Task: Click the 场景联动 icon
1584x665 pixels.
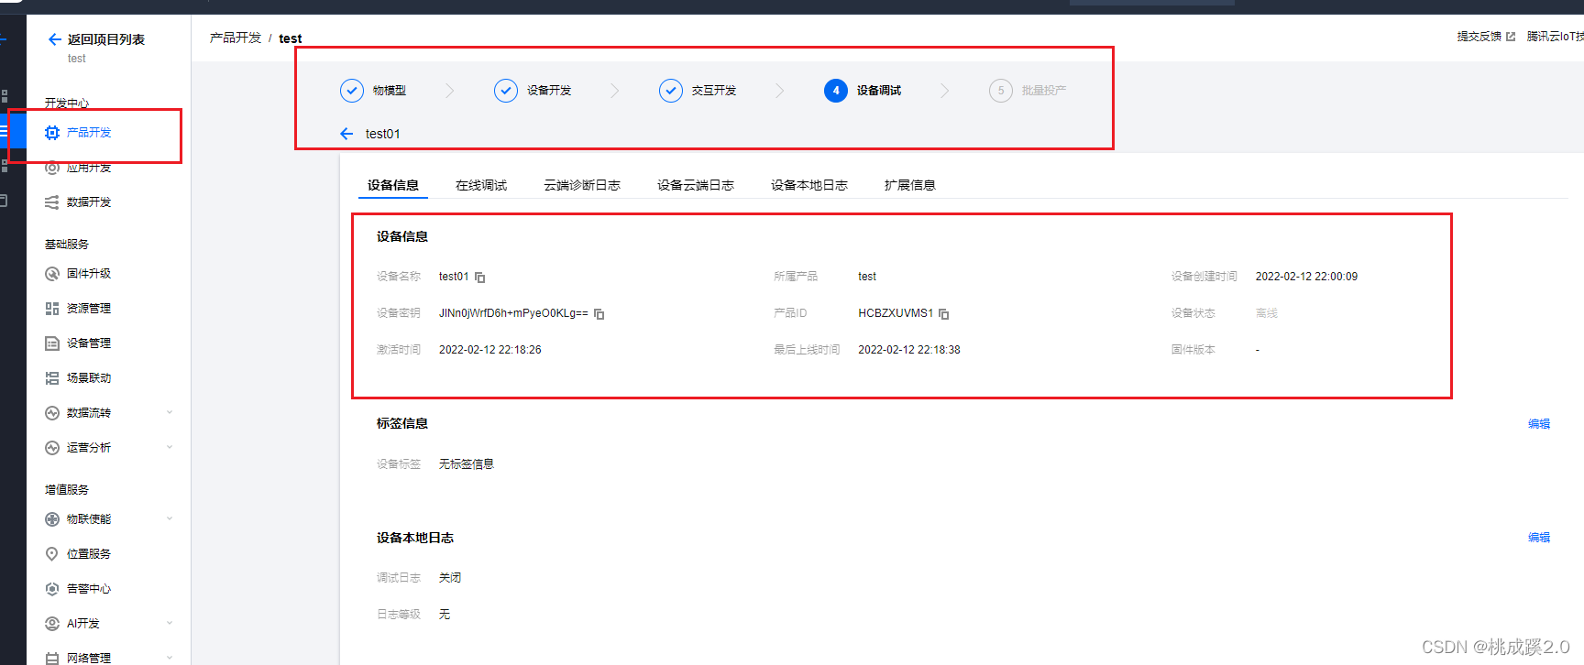Action: [x=52, y=378]
